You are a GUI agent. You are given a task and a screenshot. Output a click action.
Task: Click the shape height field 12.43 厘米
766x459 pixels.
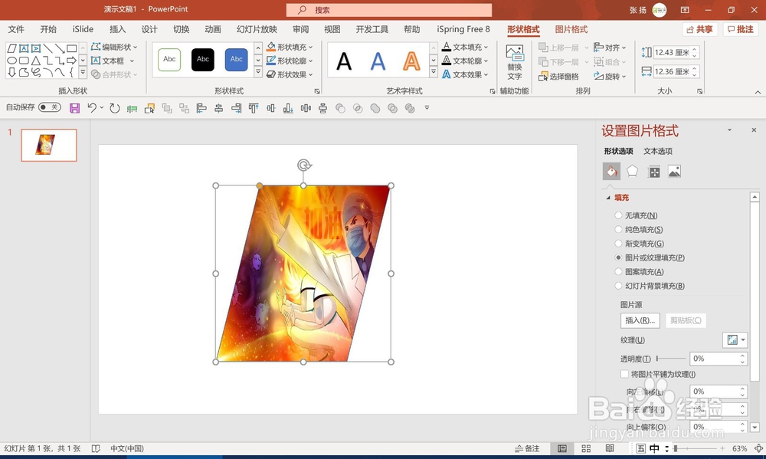click(673, 52)
